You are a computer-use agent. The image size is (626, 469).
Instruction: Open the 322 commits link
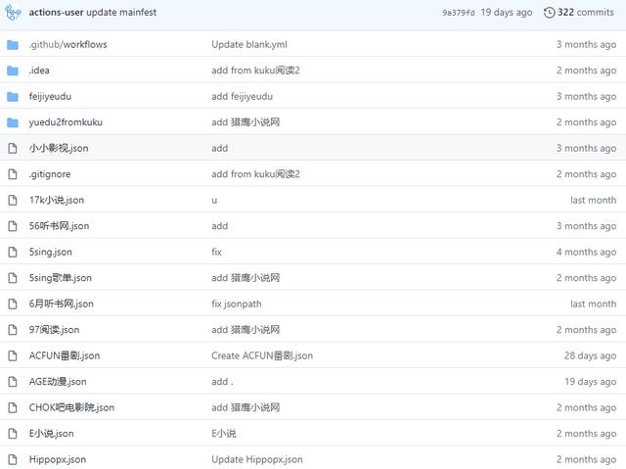(585, 13)
